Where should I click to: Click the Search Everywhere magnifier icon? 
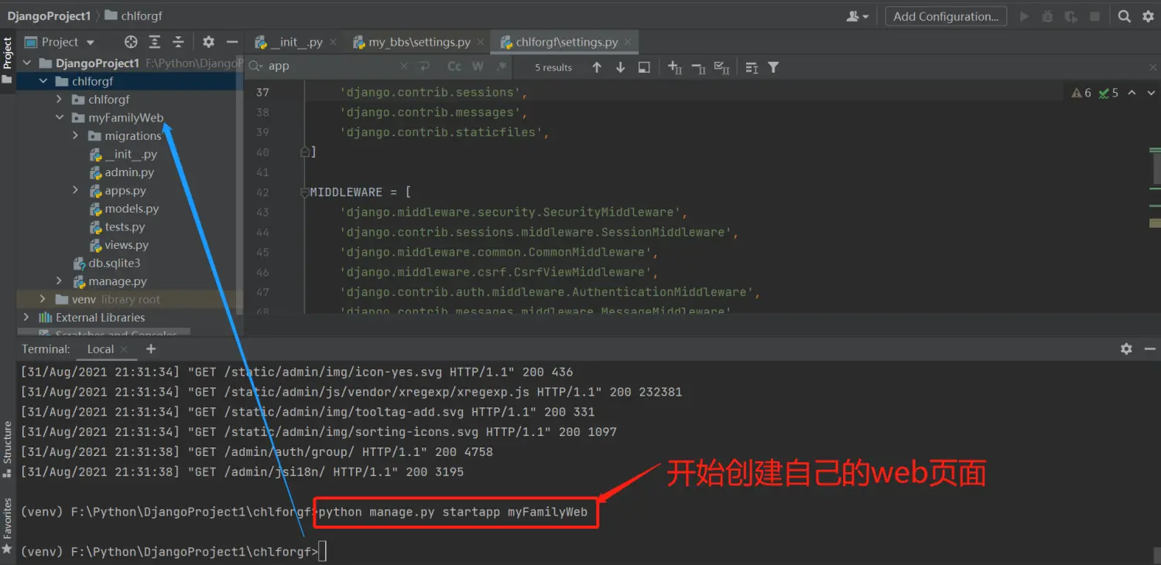(x=1125, y=16)
